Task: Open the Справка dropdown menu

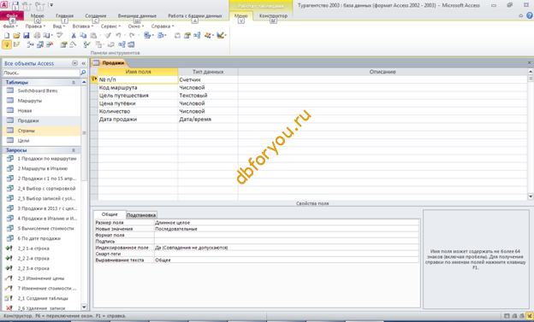Action: pyautogui.click(x=163, y=26)
